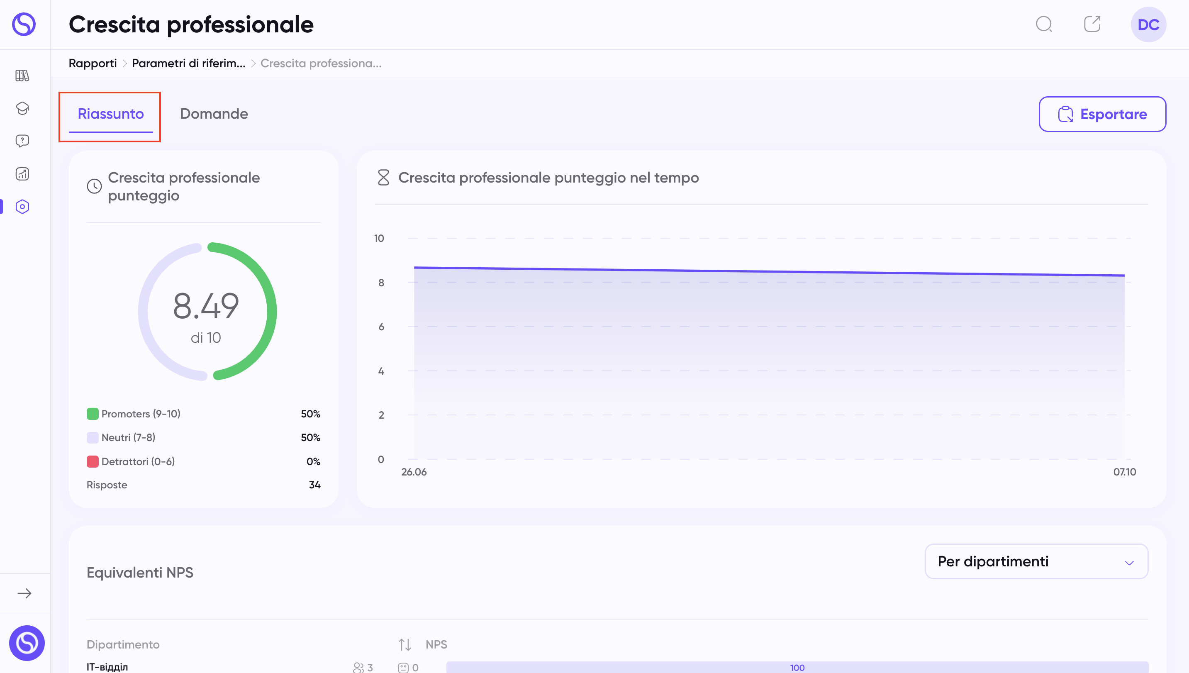
Task: Open the library books sidebar icon
Action: coord(22,76)
